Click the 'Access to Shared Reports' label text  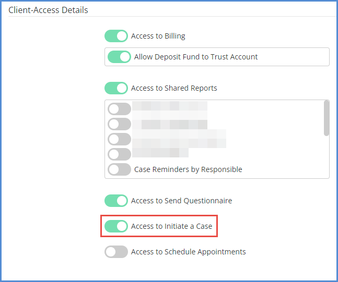coord(174,88)
